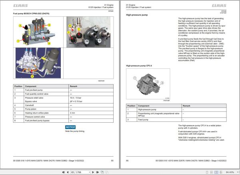The image size is (240, 175).
Task: Select the 'Pressure control valve' cell
Action: (x=46, y=117)
